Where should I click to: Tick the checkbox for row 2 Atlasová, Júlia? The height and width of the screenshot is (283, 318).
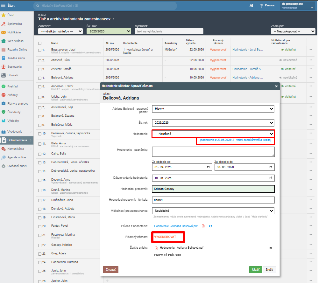tap(40, 60)
